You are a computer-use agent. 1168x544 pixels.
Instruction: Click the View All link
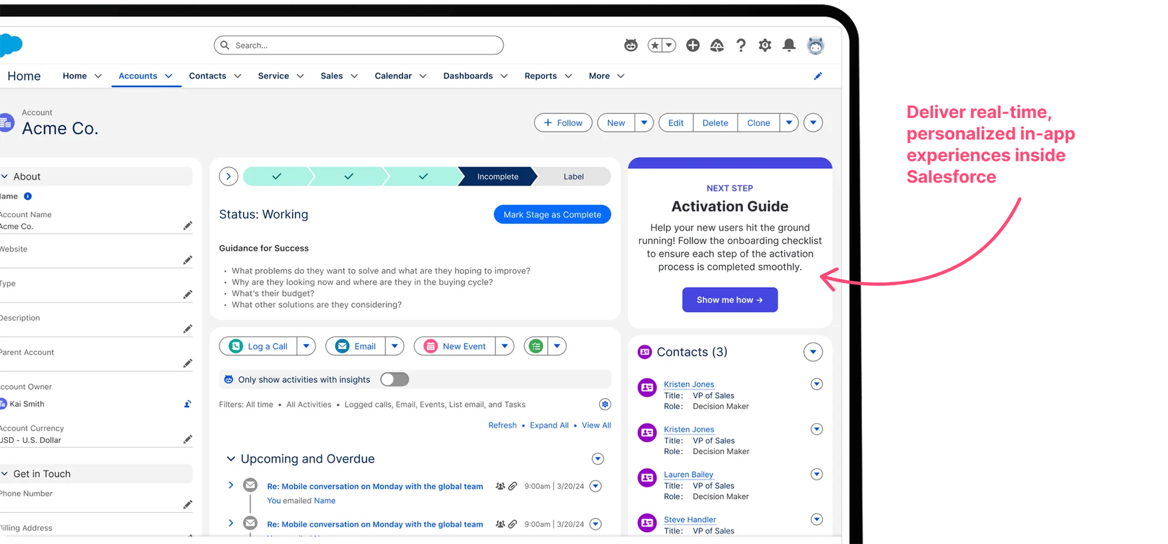point(596,425)
